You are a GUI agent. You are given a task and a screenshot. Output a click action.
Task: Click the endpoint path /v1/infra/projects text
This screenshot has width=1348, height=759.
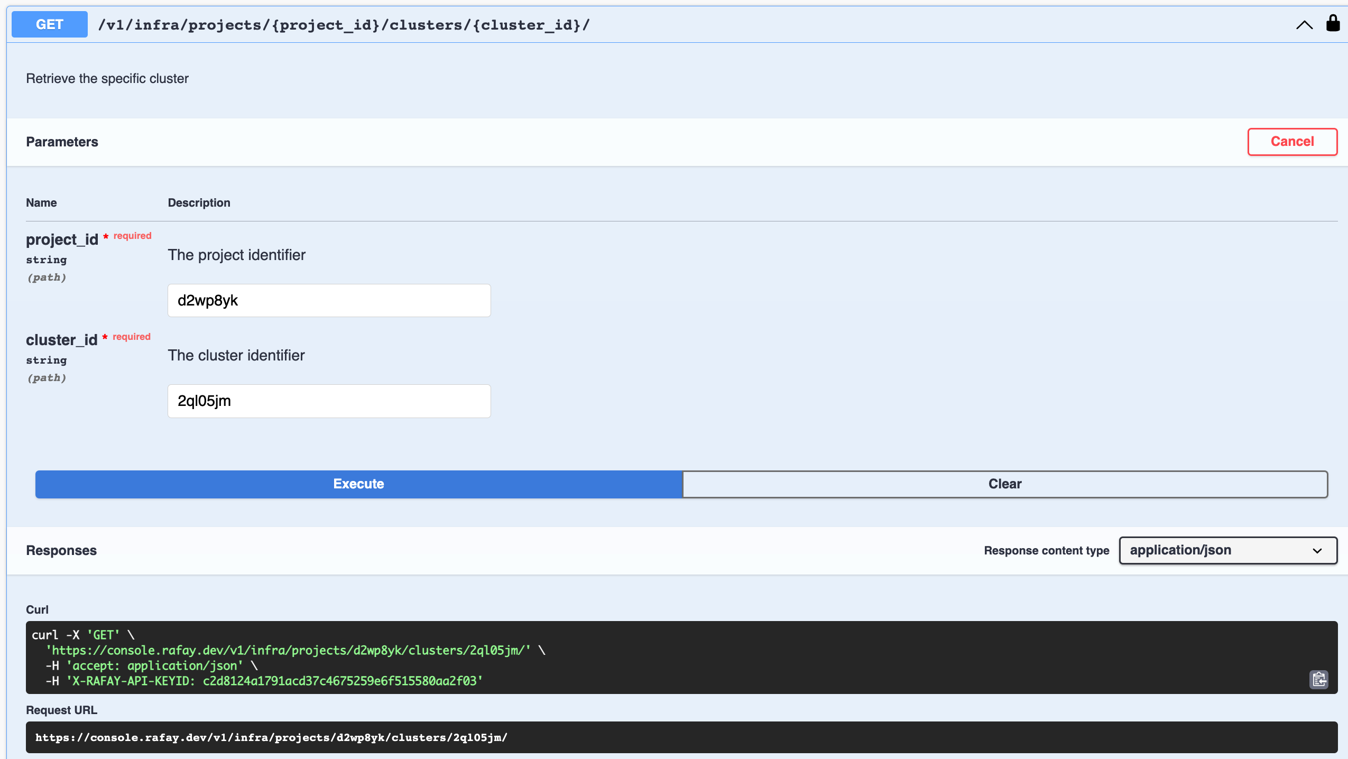[x=344, y=25]
